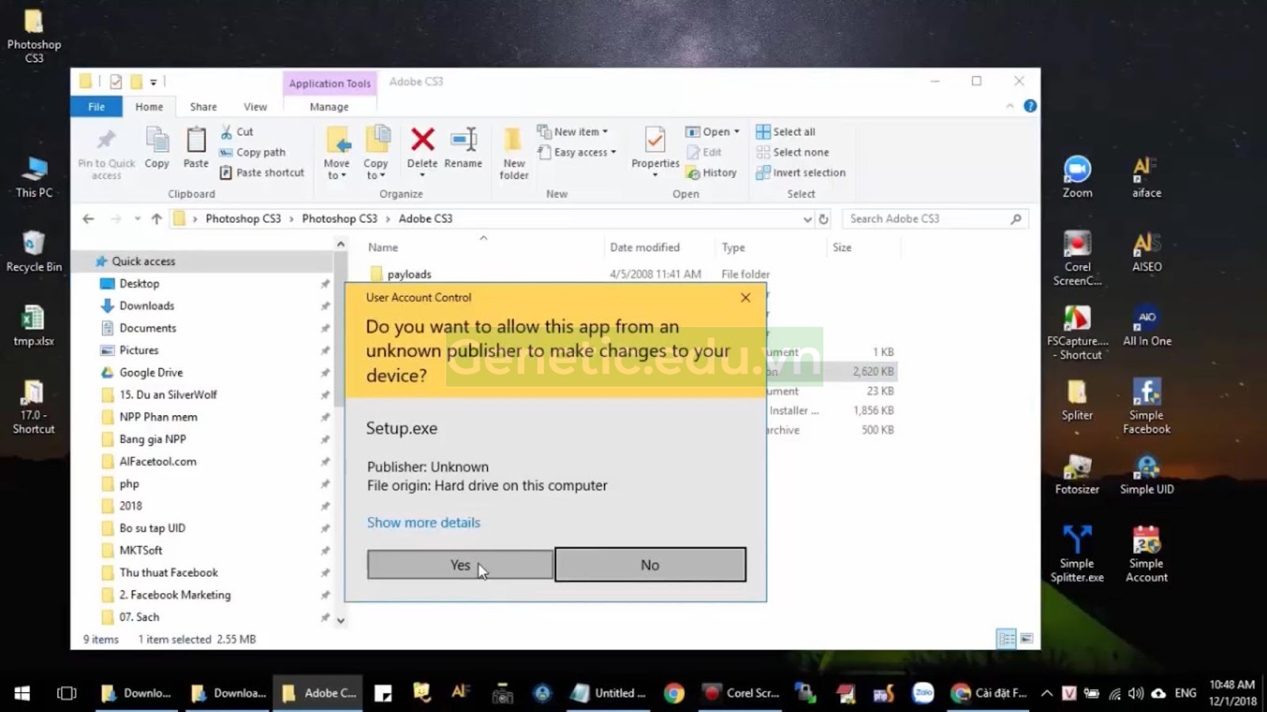This screenshot has width=1267, height=712.
Task: Open the Simple UID desktop icon
Action: (x=1147, y=474)
